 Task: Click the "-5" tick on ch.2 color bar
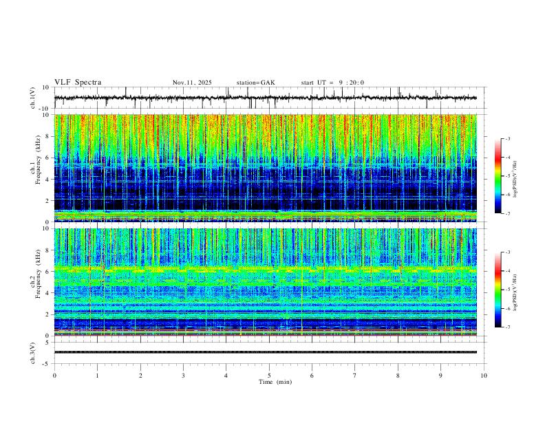point(508,290)
